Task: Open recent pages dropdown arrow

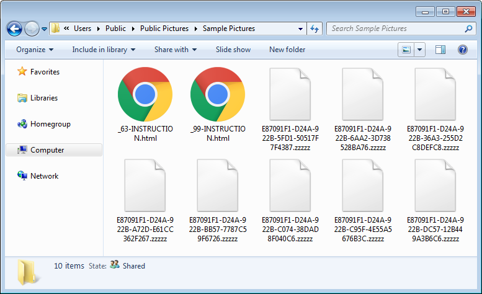Action: [44, 29]
